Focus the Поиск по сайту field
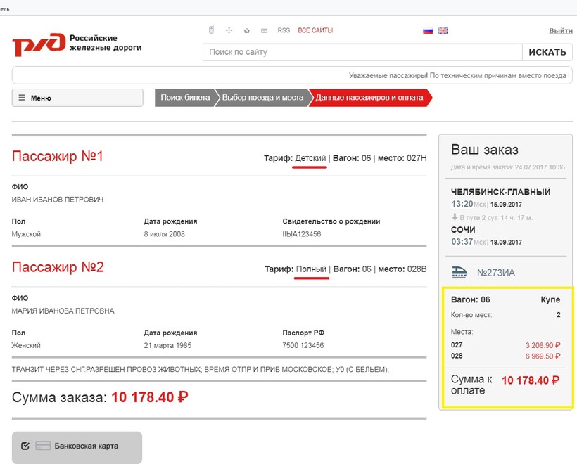 pyautogui.click(x=362, y=52)
